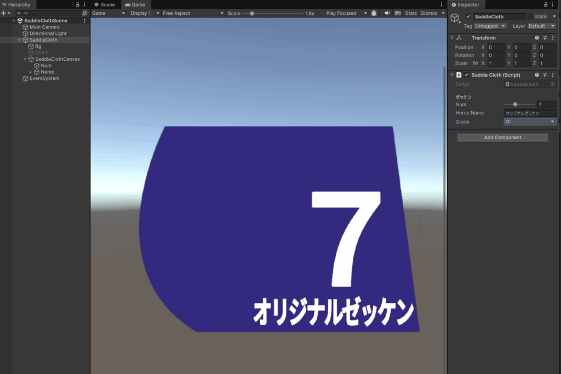Click the constrained proportions link icon for Scale
This screenshot has height=374, width=561.
475,64
